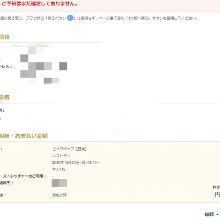This screenshot has width=220, height=220.
Task: Click the '-円' price value
Action: (x=216, y=195)
